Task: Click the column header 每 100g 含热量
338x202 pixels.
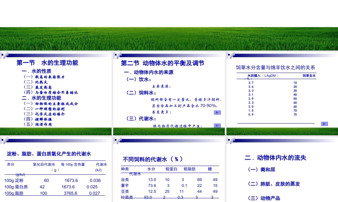Action: [x=73, y=164]
